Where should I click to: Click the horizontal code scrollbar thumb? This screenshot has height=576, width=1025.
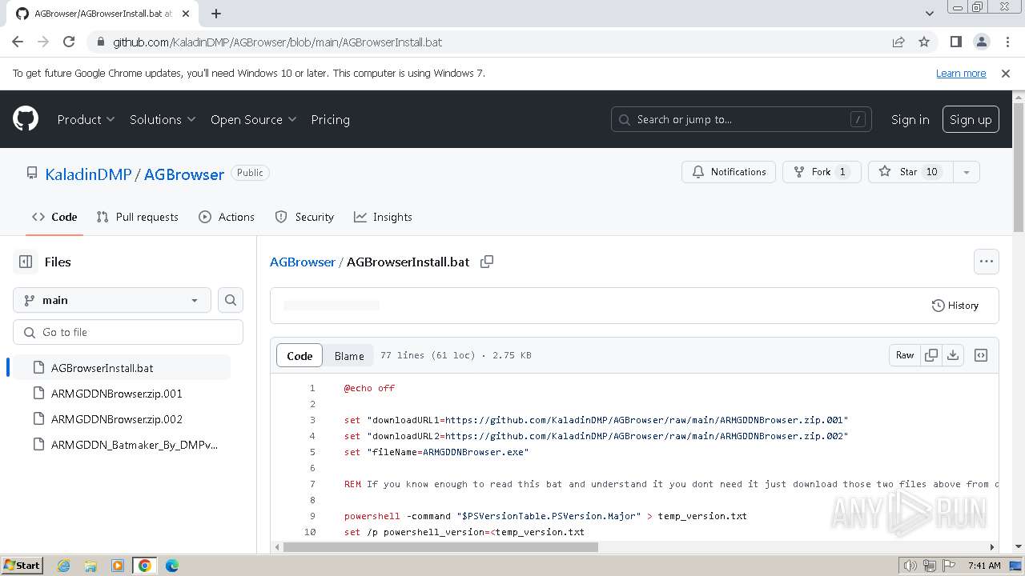point(440,547)
